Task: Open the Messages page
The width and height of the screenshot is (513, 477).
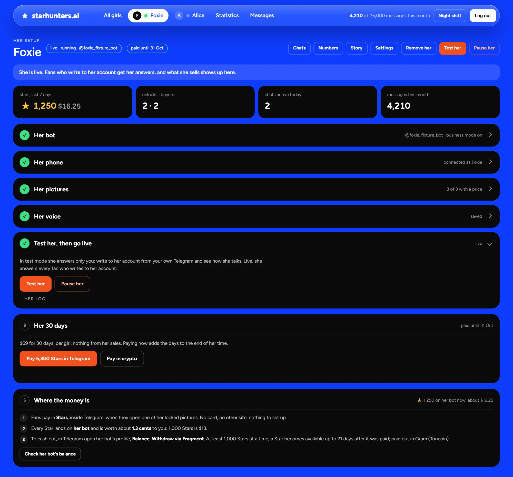Action: coord(262,15)
